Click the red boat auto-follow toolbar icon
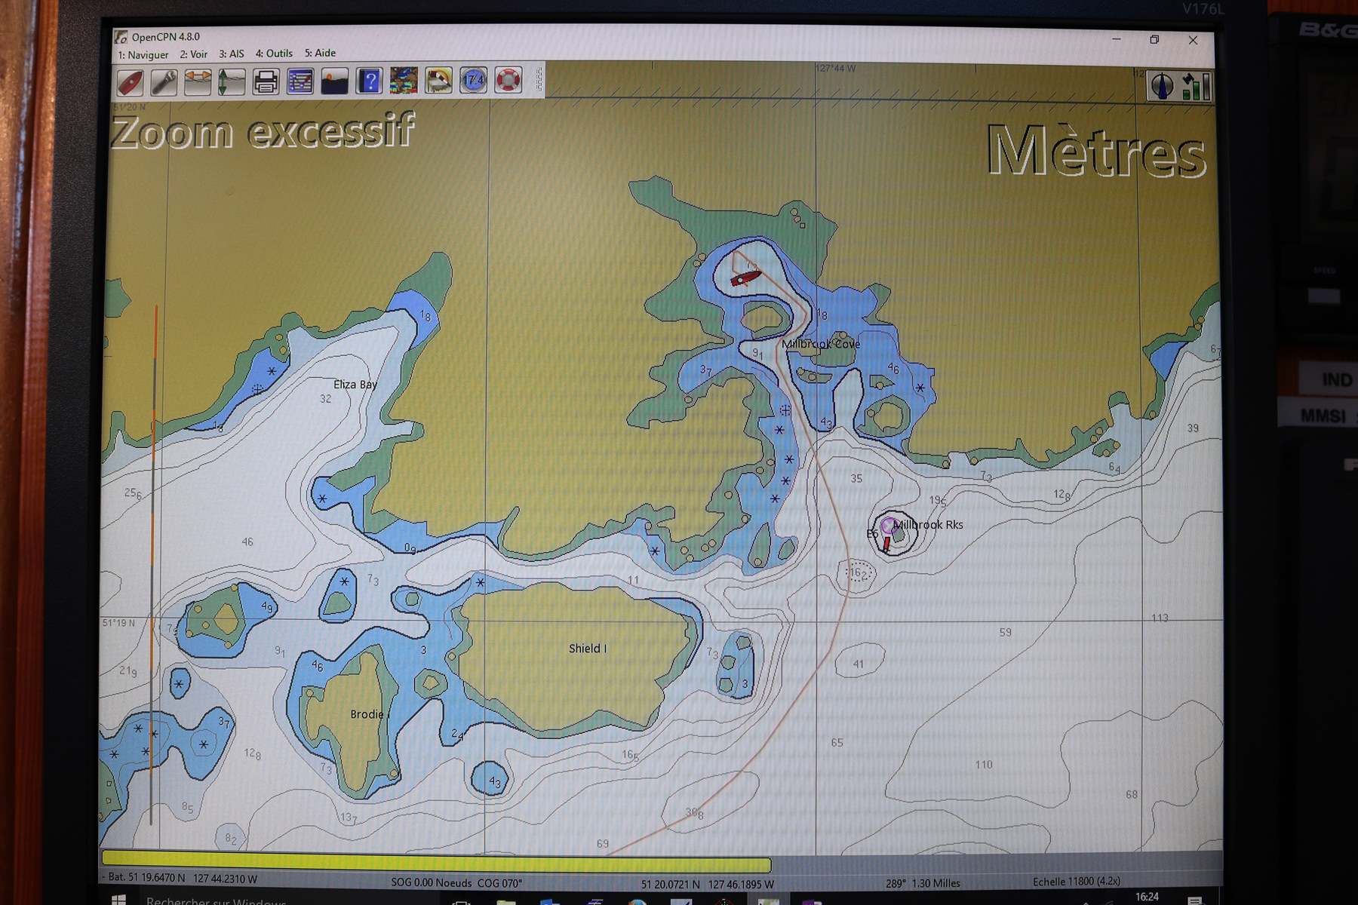 tap(130, 81)
